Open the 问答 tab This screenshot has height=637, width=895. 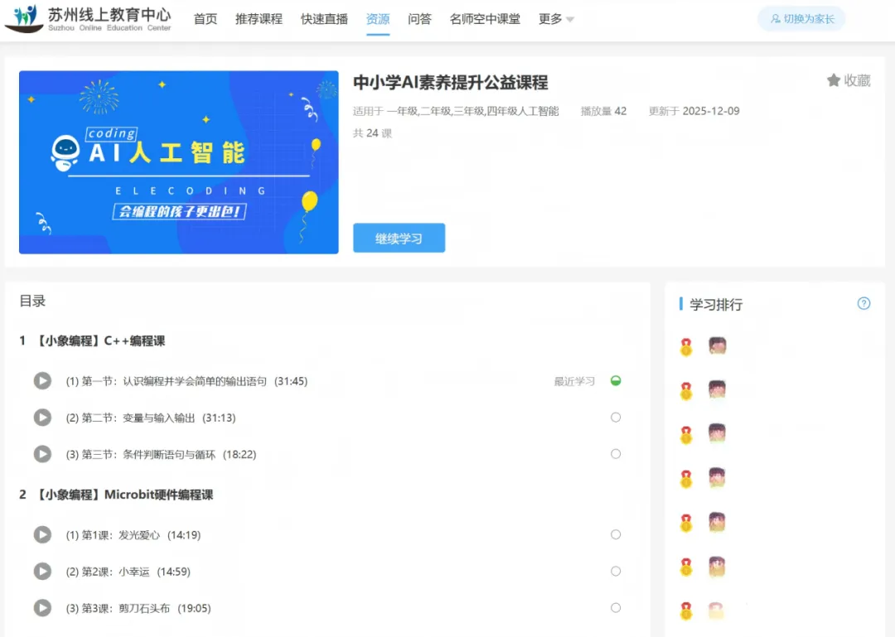click(419, 19)
